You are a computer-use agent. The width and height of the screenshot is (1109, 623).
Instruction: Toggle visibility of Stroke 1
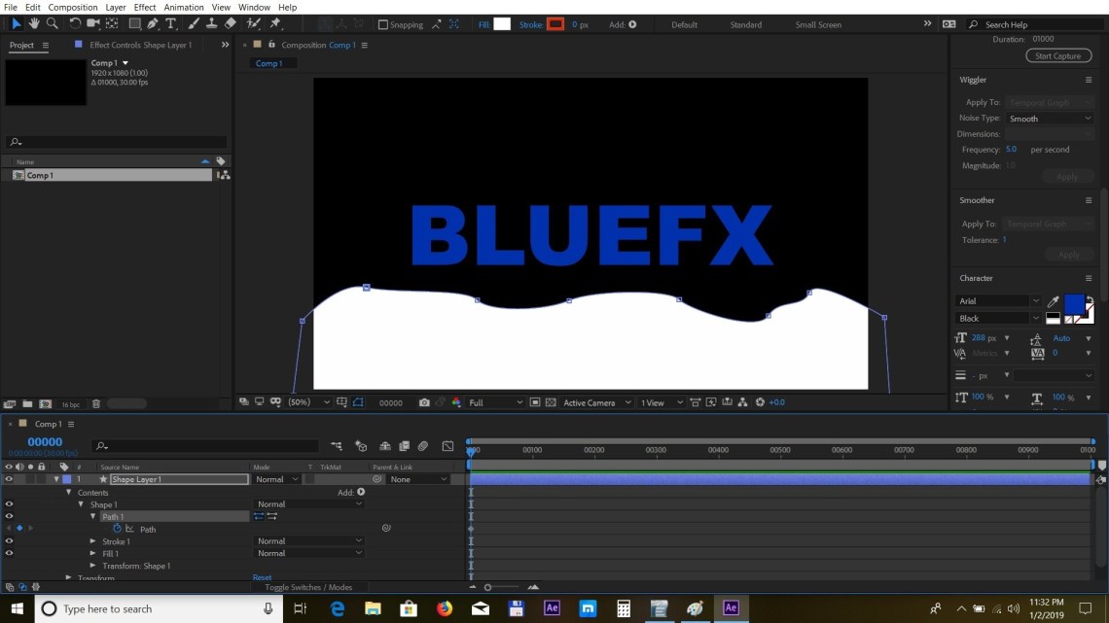pos(9,541)
